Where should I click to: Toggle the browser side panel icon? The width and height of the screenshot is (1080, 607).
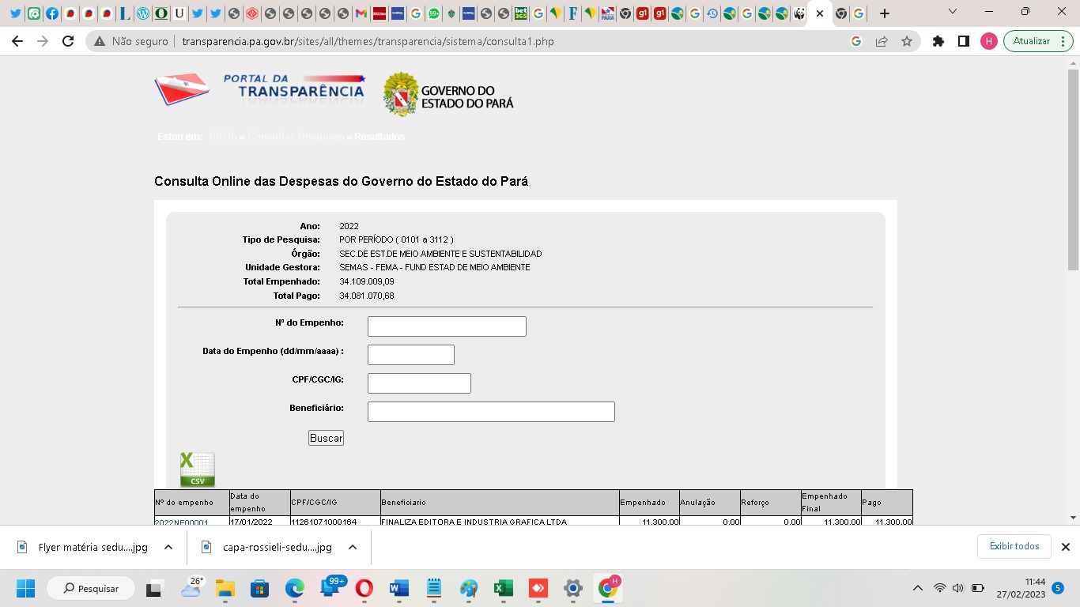tap(963, 41)
